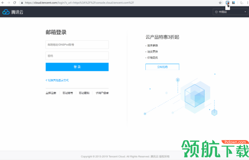The image size is (249, 160).
Task: Focus the 密码 password field
Action: 77,56
